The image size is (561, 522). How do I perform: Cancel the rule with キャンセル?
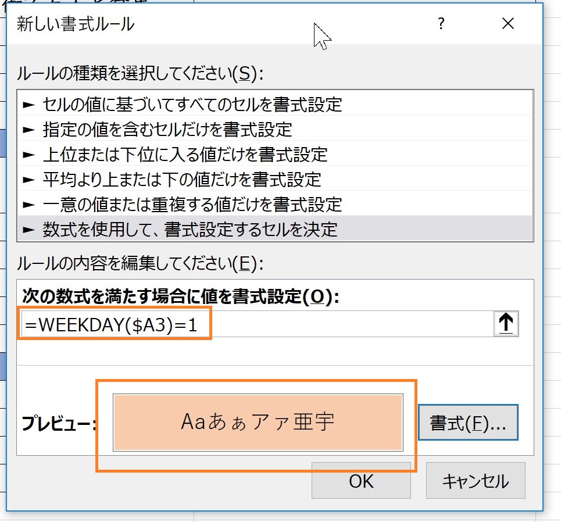475,481
